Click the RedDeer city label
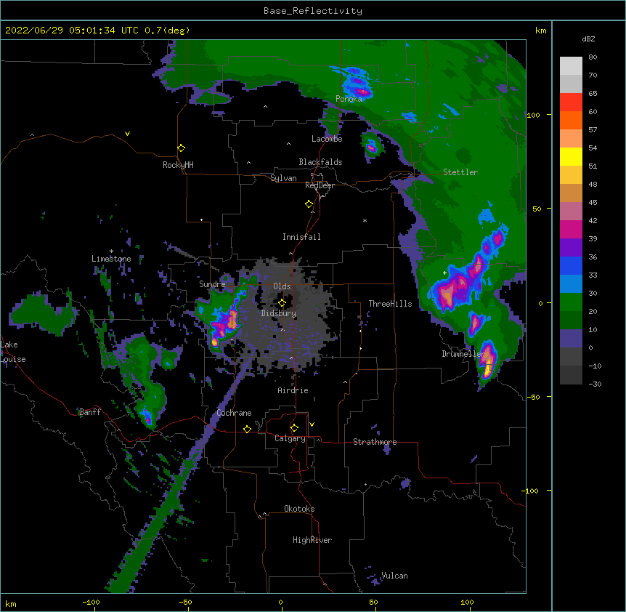Screen dimensions: 626x612 [320, 186]
